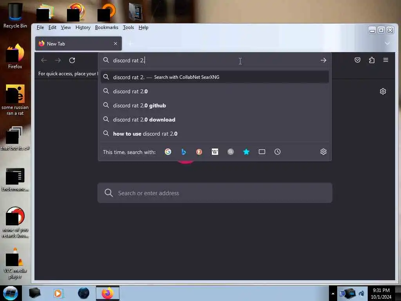Image resolution: width=401 pixels, height=301 pixels.
Task: Search this time with Bing
Action: click(x=184, y=152)
